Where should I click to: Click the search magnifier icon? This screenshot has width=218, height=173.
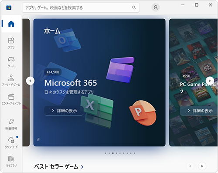pos(134,7)
